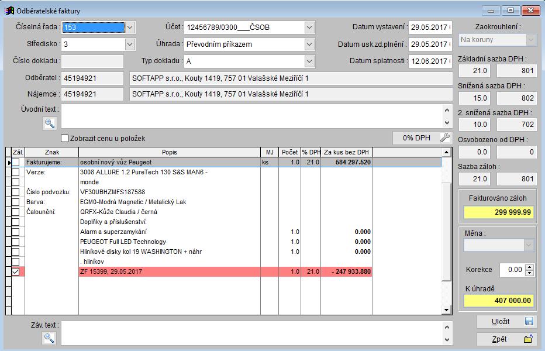545x351 pixels.
Task: Click Úvodní text scroll up arrow
Action: click(x=447, y=111)
